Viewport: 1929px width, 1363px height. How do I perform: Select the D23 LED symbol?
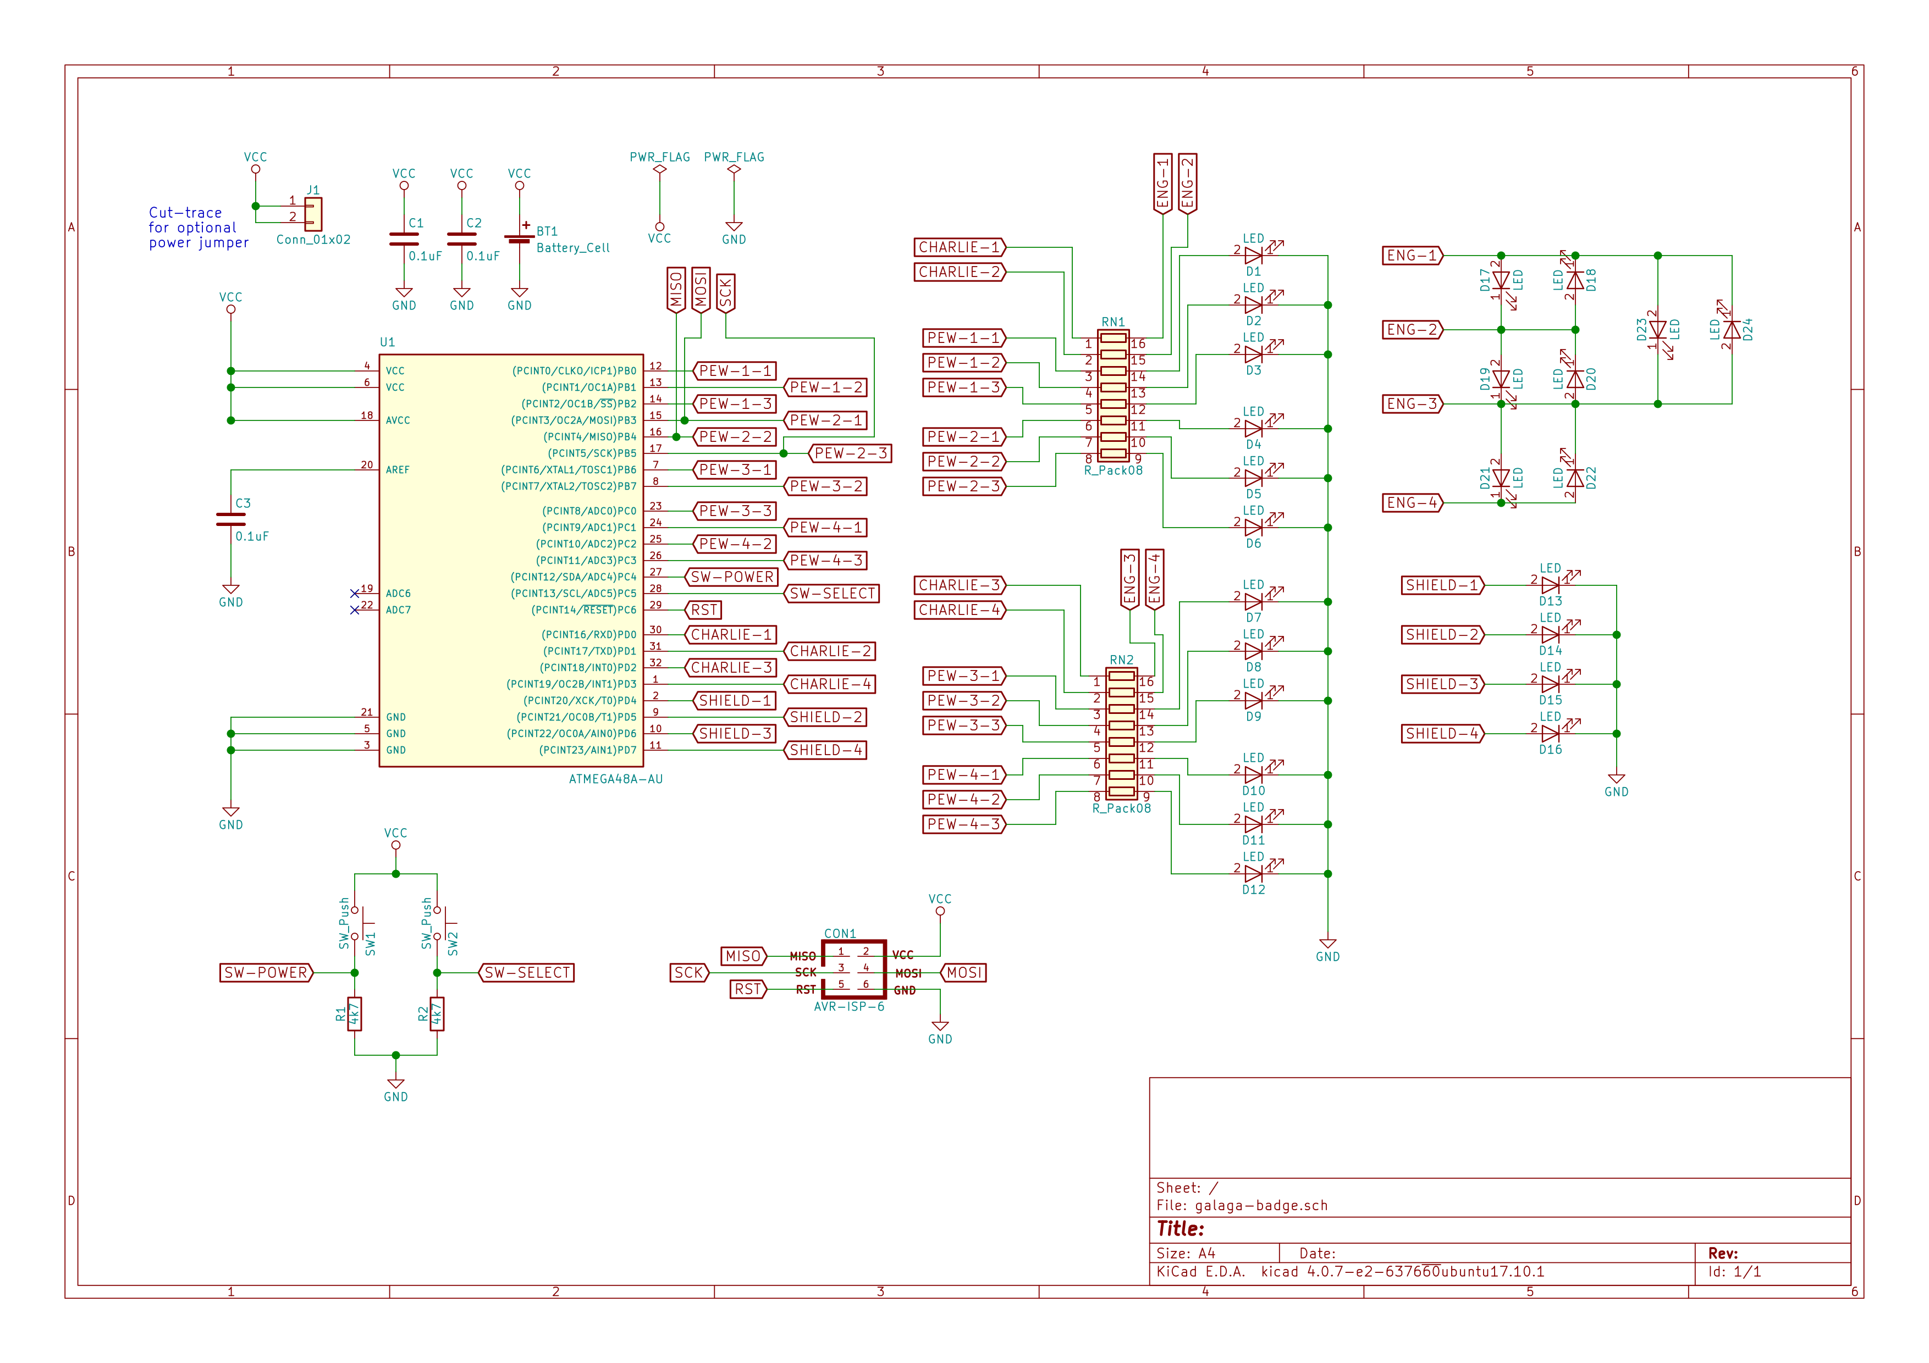1657,330
